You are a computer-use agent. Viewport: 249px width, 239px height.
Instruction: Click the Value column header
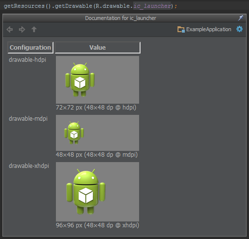pos(98,48)
